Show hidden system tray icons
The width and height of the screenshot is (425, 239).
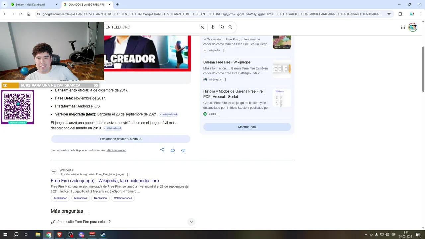(x=366, y=235)
